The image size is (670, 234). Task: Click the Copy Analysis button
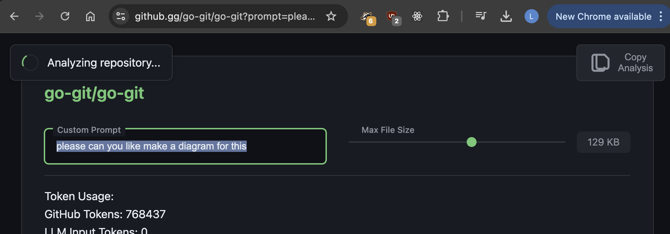coord(620,63)
